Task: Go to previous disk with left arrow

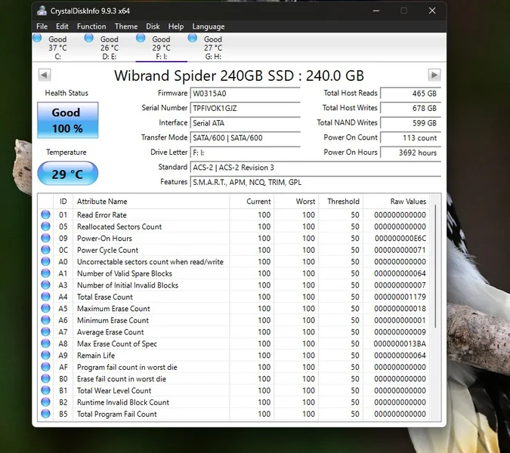Action: (x=45, y=75)
